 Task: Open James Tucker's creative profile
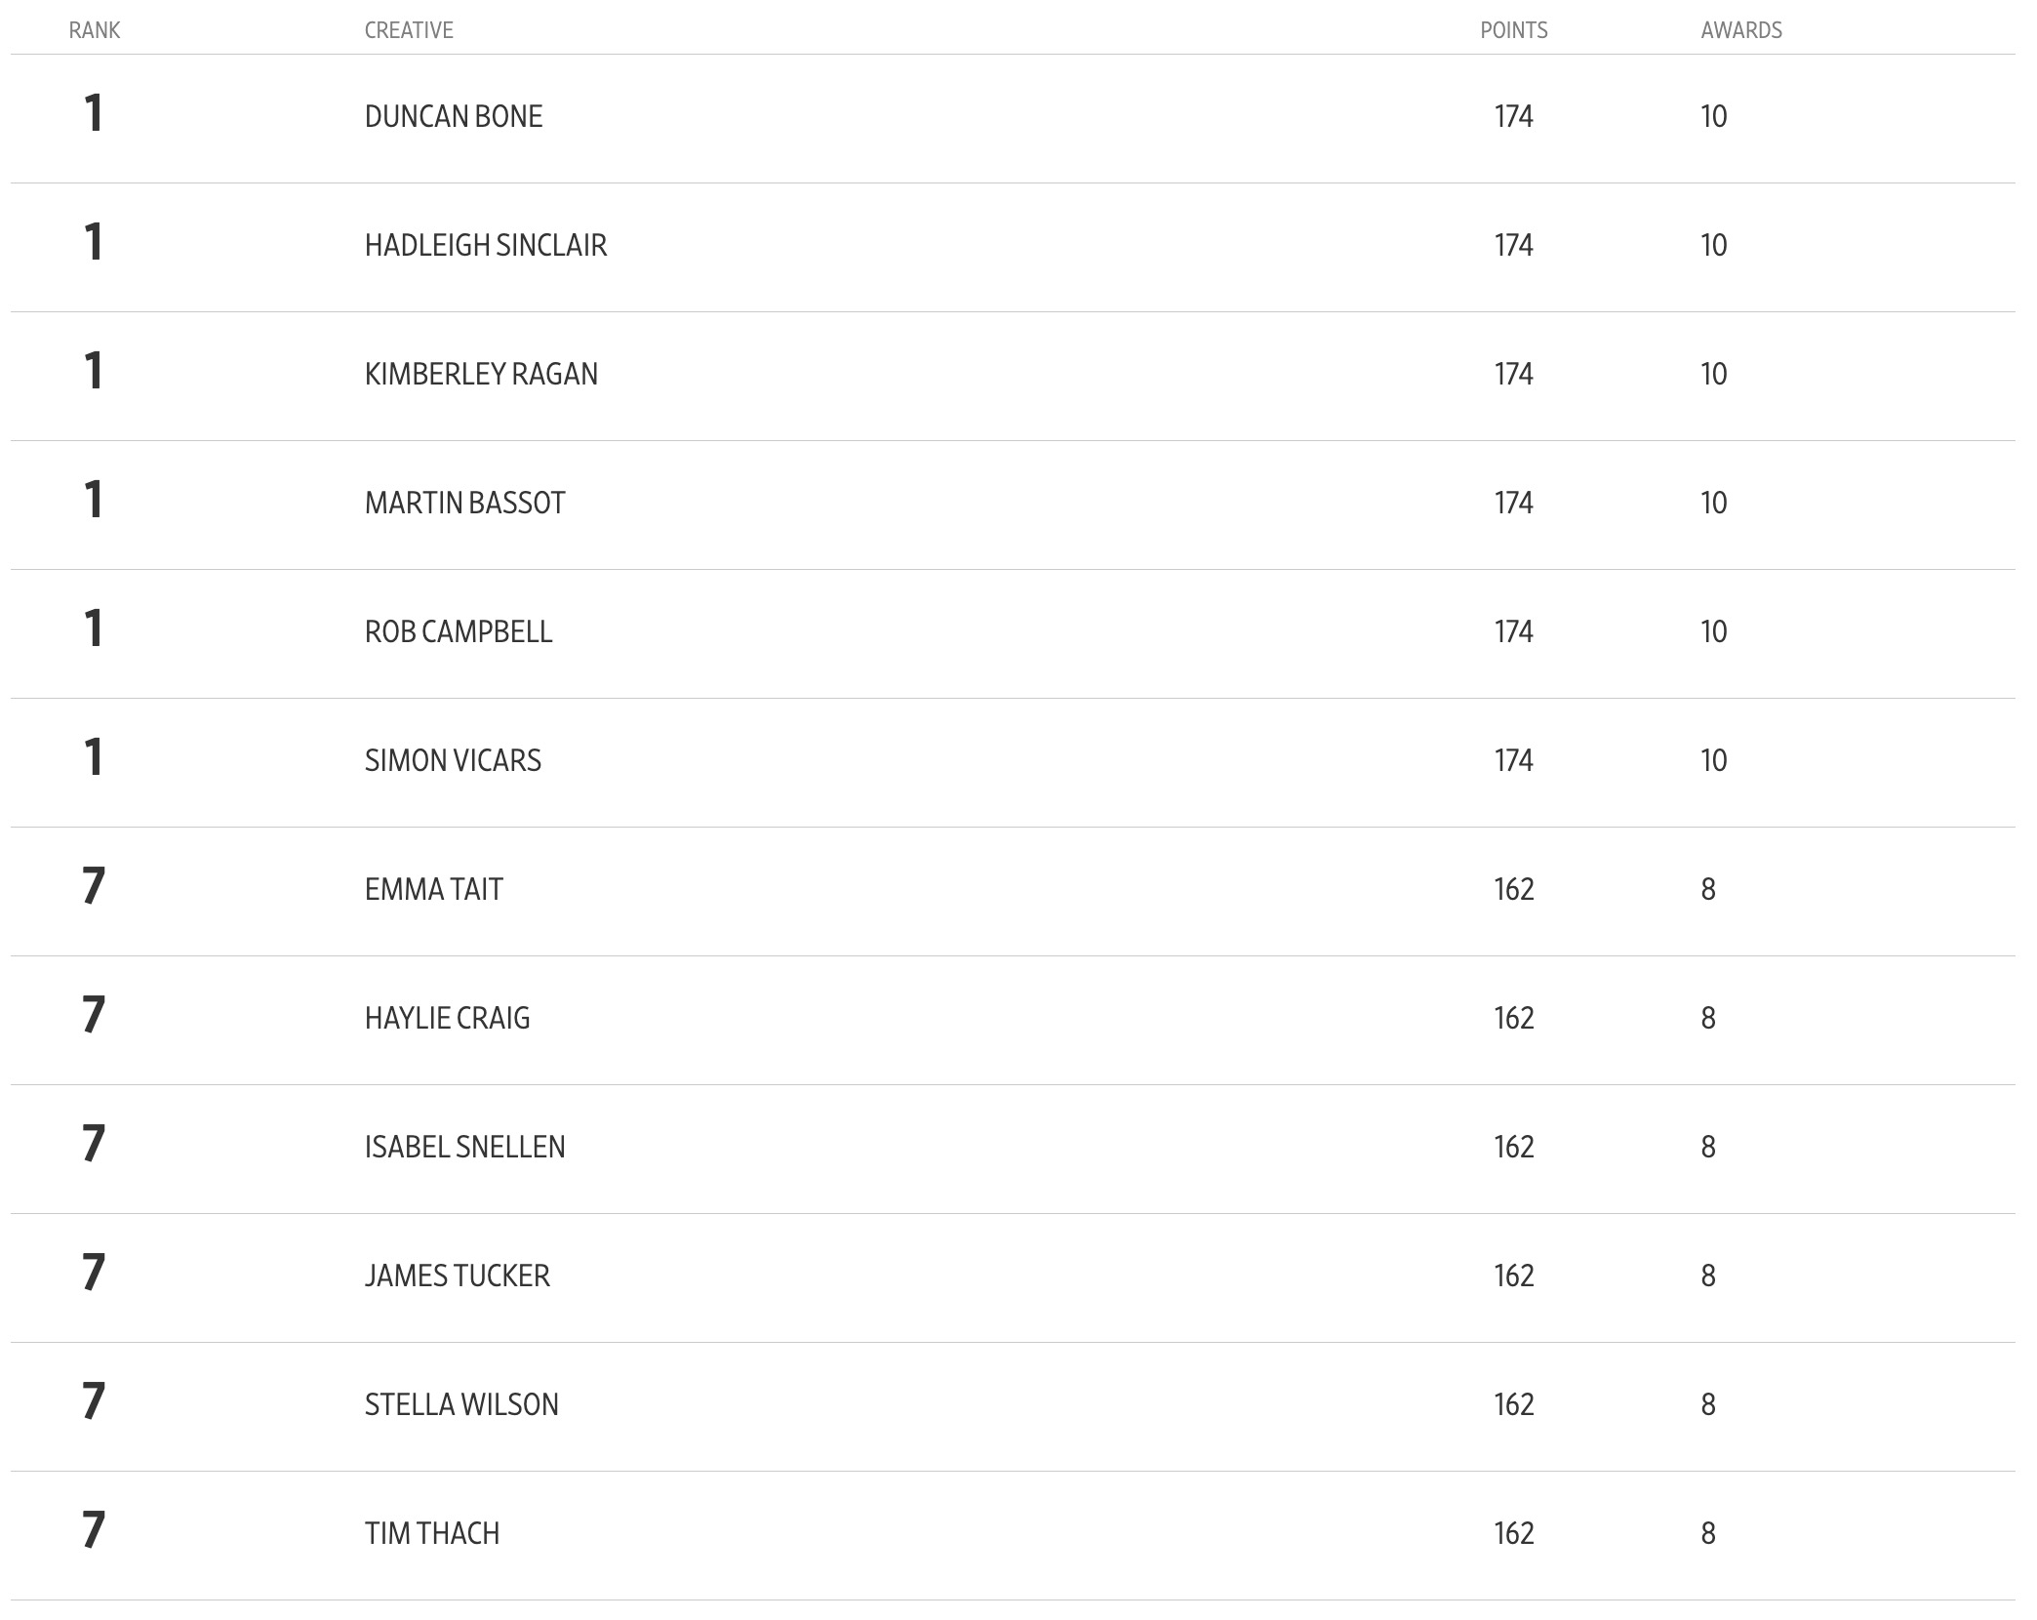click(458, 1276)
